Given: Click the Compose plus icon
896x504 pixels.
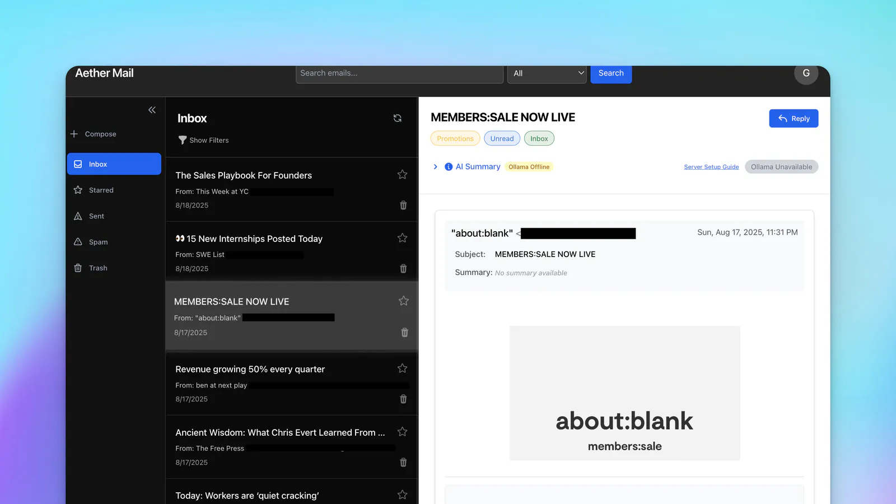Looking at the screenshot, I should (x=74, y=134).
